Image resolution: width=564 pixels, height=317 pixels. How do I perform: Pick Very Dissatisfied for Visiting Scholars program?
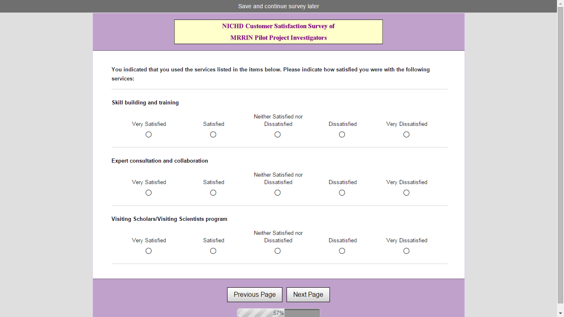tap(406, 251)
